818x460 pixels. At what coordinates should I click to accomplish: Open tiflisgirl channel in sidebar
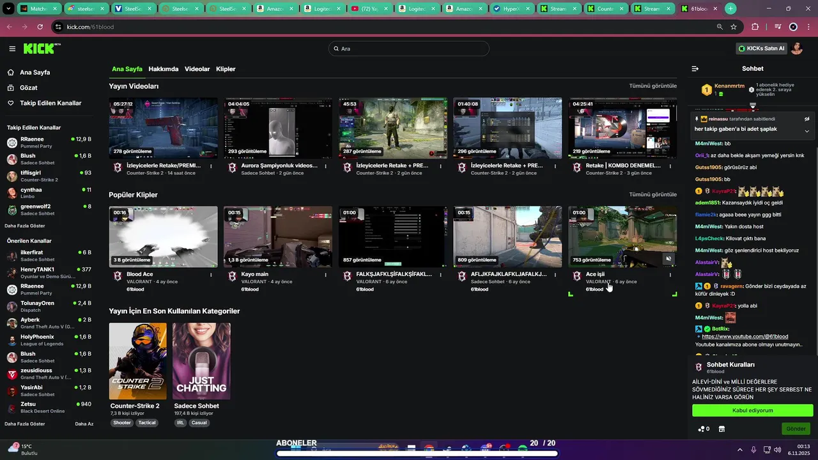(49, 176)
